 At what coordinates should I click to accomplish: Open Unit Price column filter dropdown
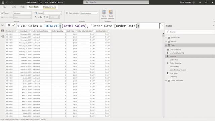pos(76,31)
